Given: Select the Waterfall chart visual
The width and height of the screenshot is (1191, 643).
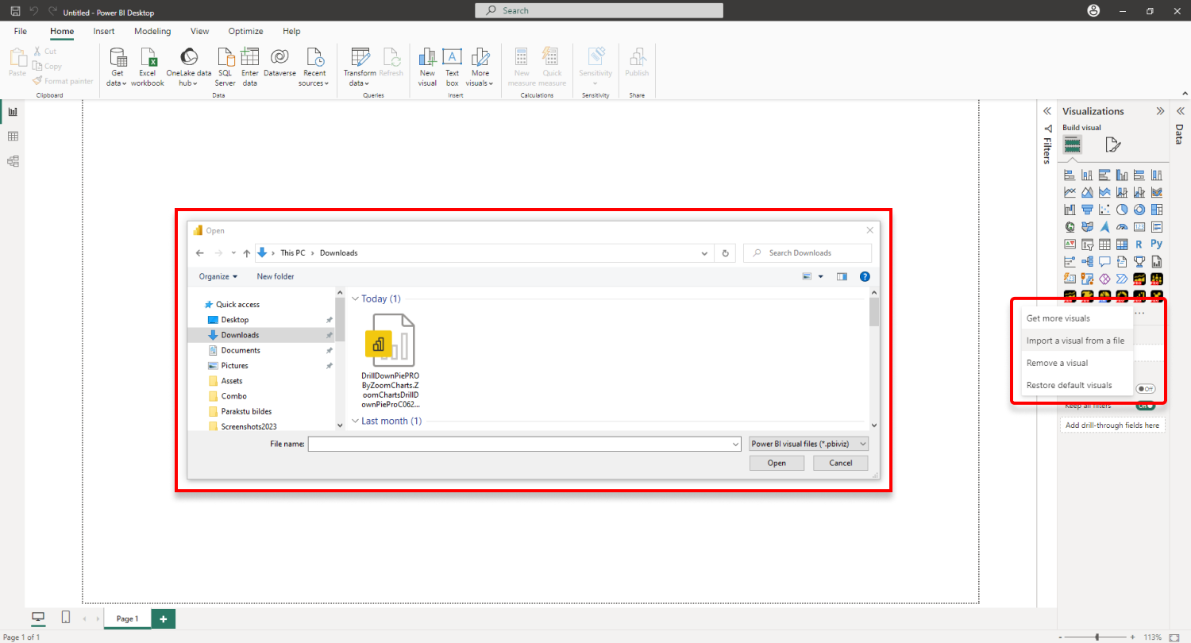Looking at the screenshot, I should (x=1070, y=210).
